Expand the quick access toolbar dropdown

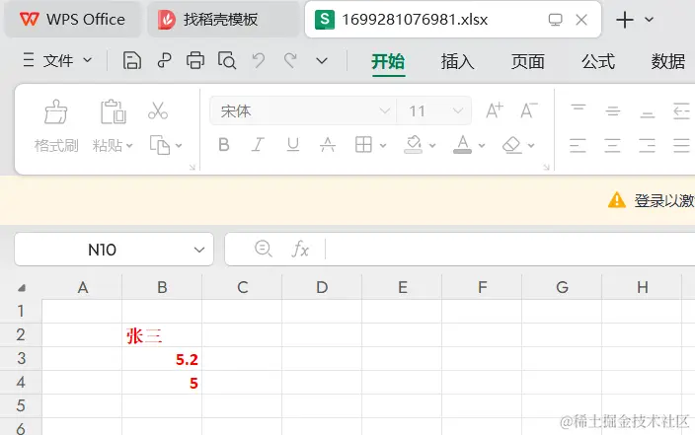322,61
